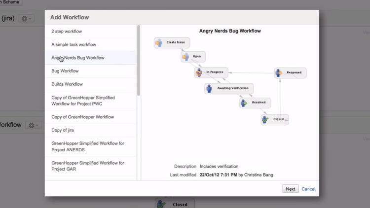This screenshot has height=208, width=370.
Task: Select the 2 step workflow entry
Action: [90, 32]
